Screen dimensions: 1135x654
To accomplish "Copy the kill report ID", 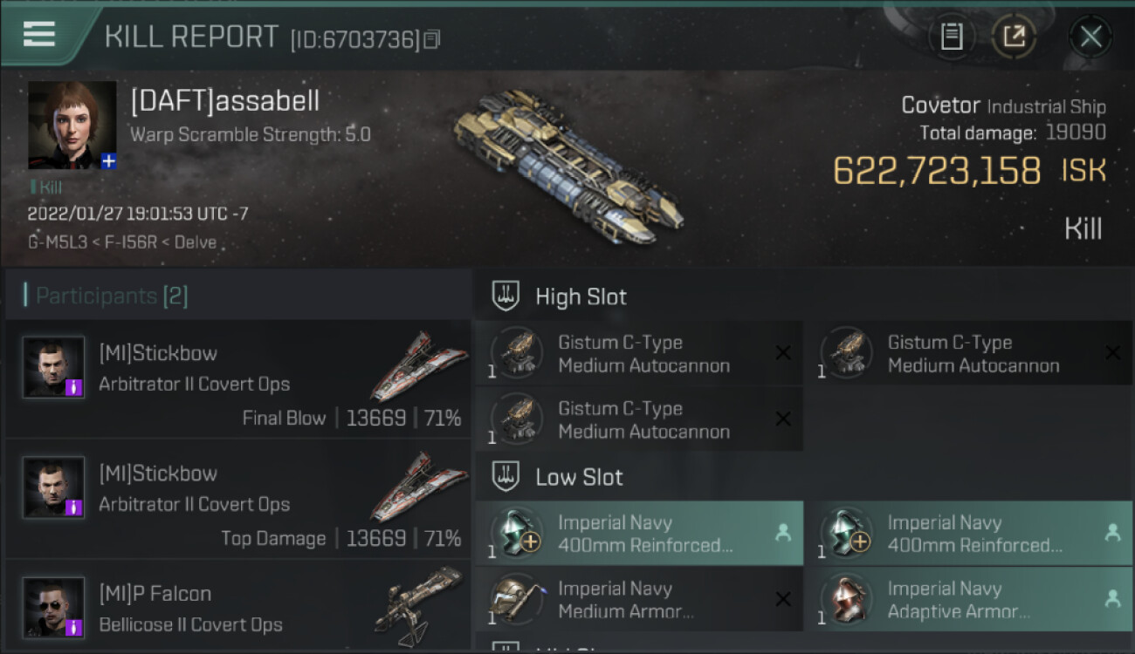I will (x=432, y=39).
